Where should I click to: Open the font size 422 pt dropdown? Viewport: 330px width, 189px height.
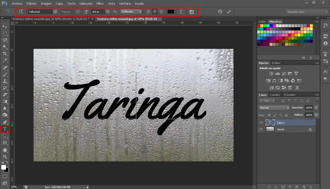[108, 12]
